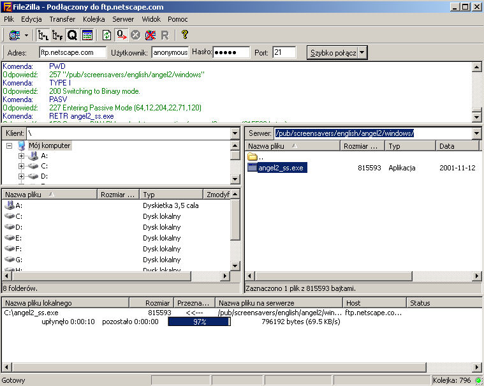
Task: Select the G: drive icon in local list
Action: pyautogui.click(x=10, y=260)
